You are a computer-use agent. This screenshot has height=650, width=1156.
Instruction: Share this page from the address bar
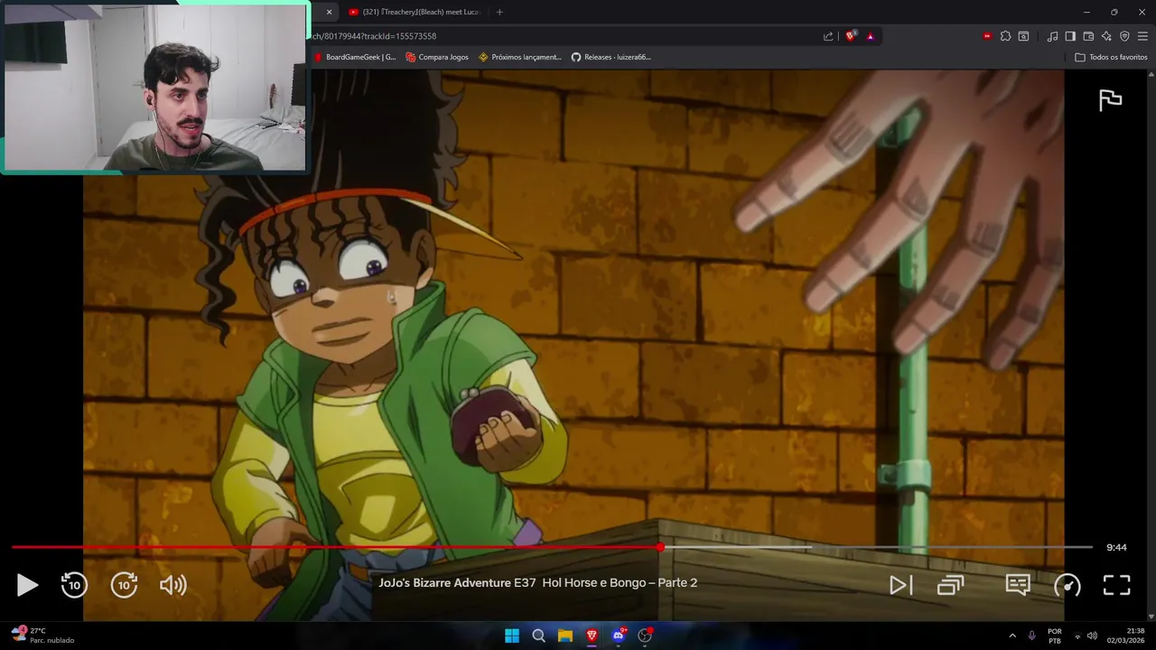(828, 36)
